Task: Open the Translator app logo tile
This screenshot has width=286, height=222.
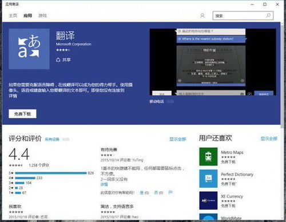Action: click(29, 49)
